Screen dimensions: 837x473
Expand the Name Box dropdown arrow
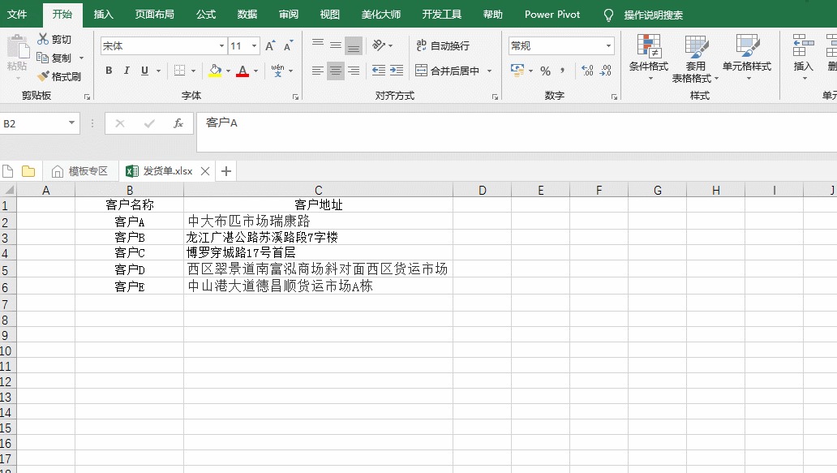tap(71, 123)
